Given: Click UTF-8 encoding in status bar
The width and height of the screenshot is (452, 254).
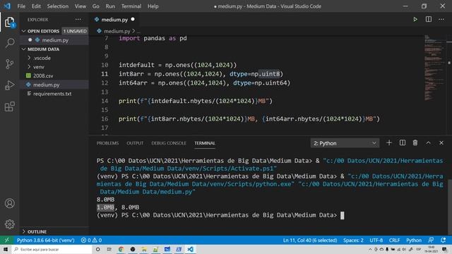Looking at the screenshot, I should click(376, 240).
